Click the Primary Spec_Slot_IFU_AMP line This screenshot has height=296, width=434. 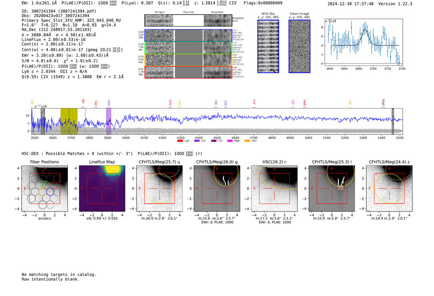pos(71,20)
